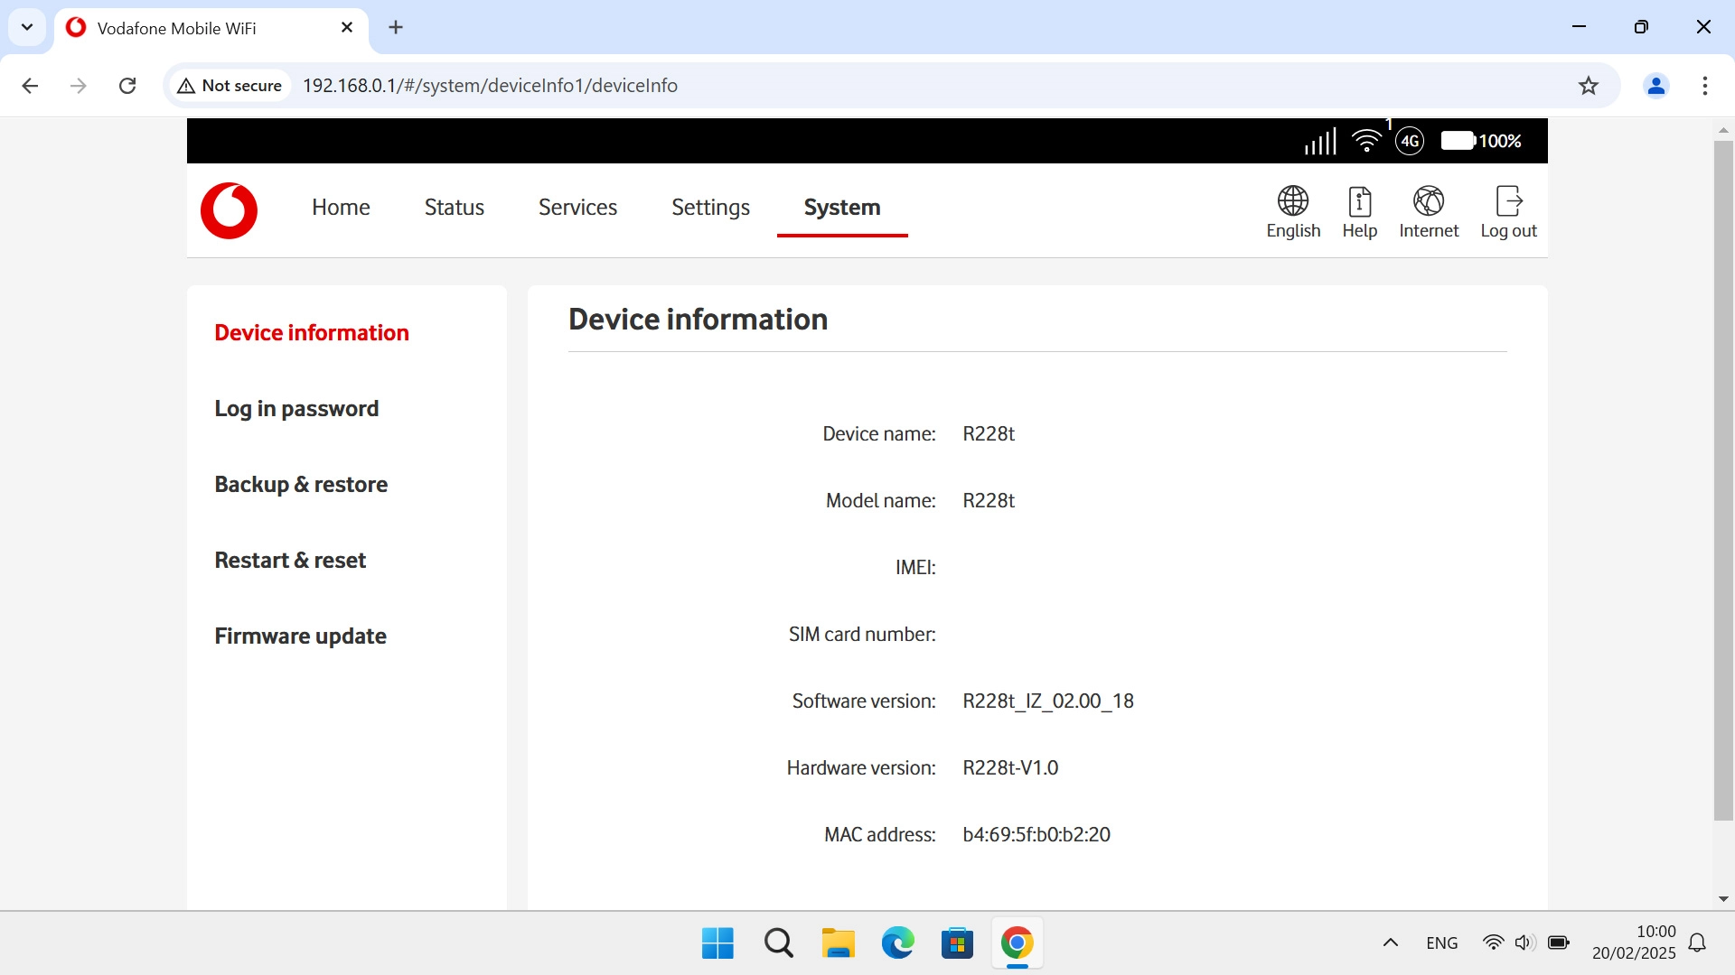This screenshot has height=975, width=1735.
Task: Click the signal strength bars icon
Action: [x=1320, y=141]
